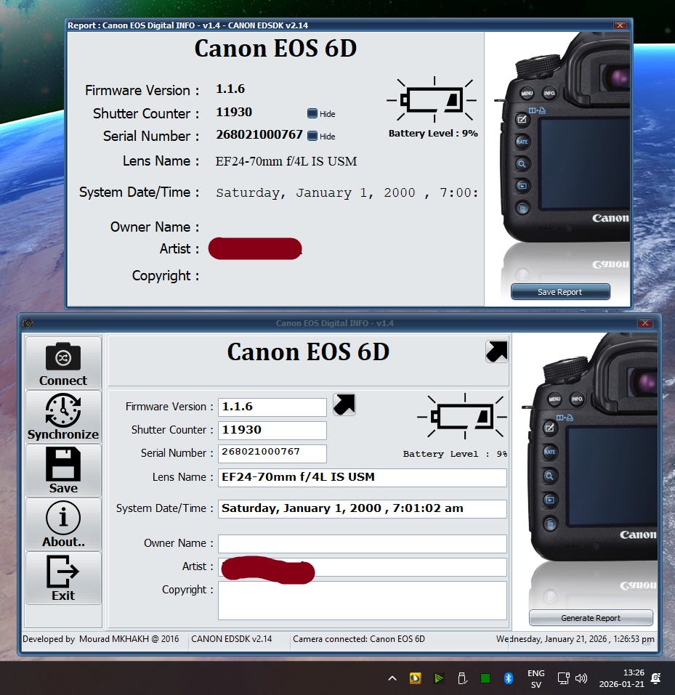The width and height of the screenshot is (675, 695).
Task: Click the Artist input field in the main window
Action: (363, 567)
